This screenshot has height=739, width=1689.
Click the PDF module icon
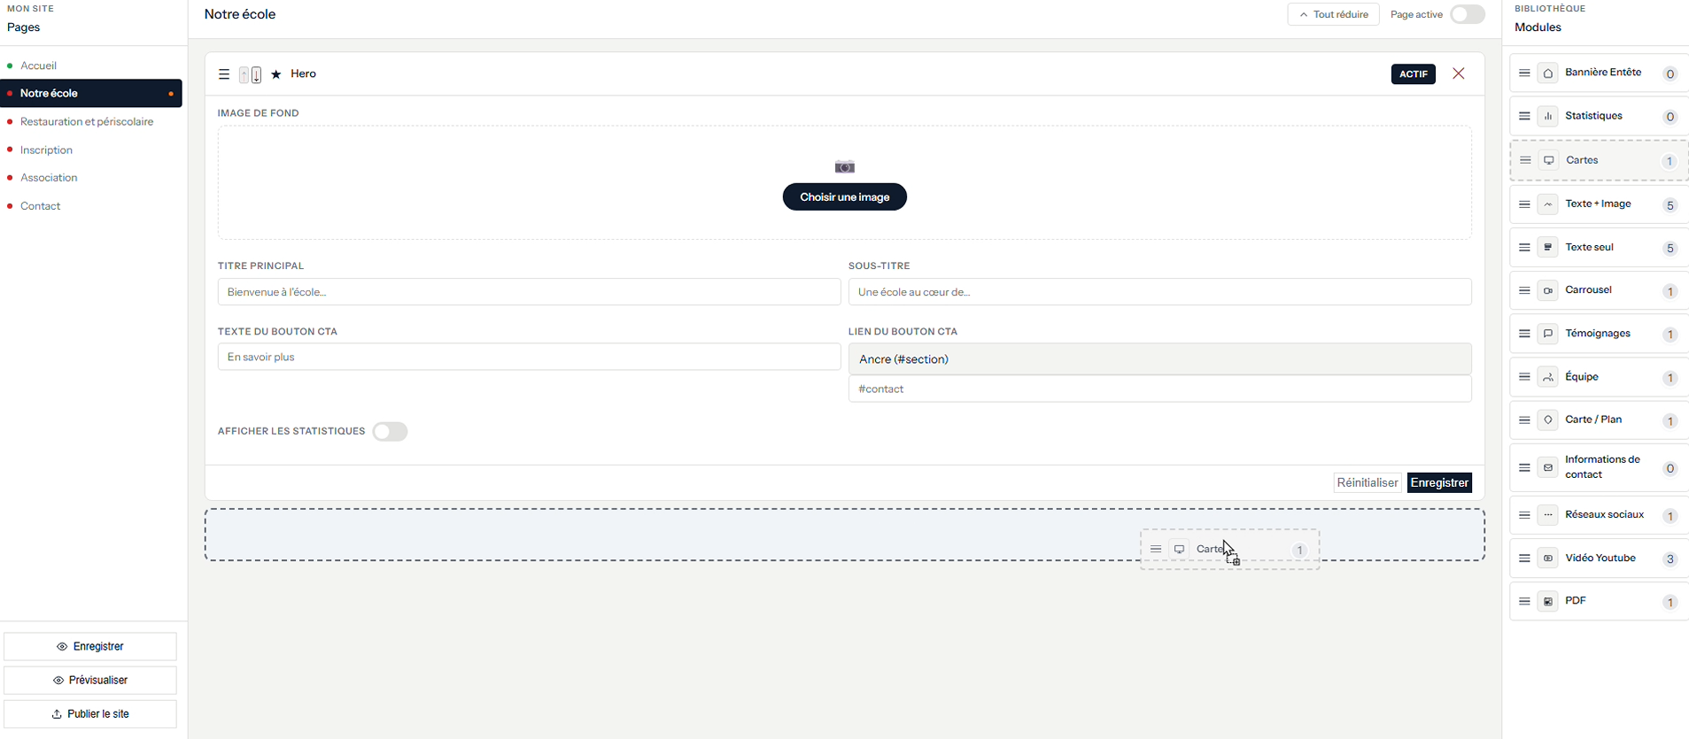(x=1548, y=602)
